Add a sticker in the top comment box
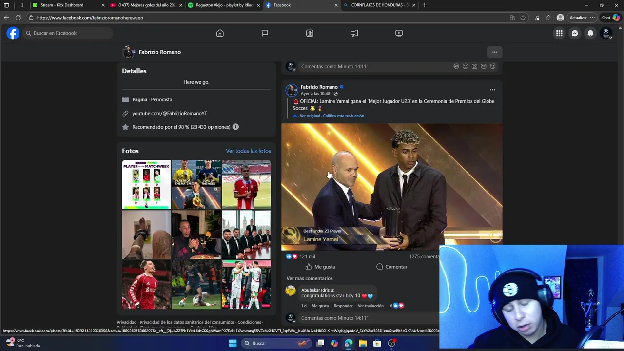 coord(493,66)
